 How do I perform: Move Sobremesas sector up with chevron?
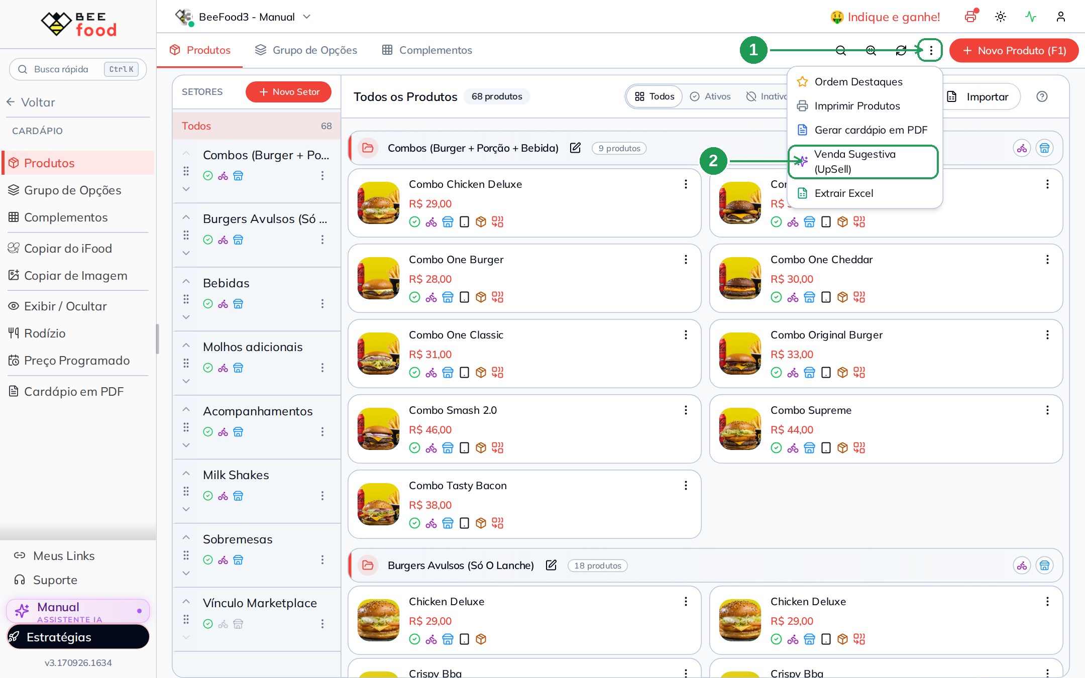click(x=186, y=537)
